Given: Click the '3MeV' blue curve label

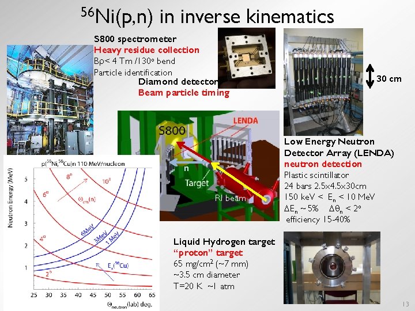Looking at the screenshot, I should point(100,237).
